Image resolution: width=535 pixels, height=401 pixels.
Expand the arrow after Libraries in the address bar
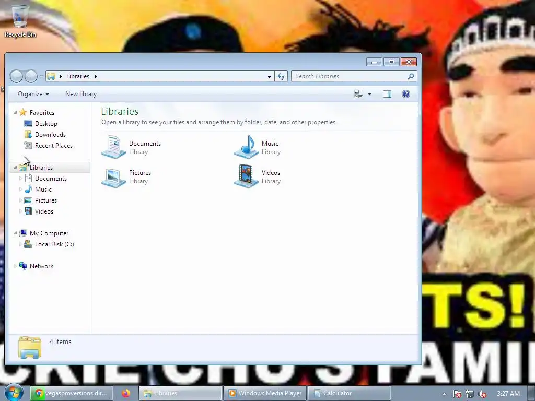[95, 76]
